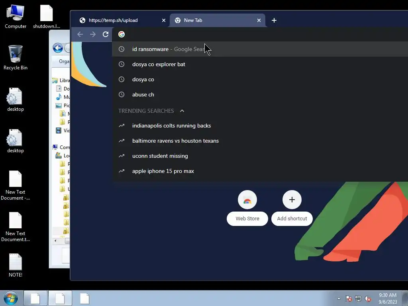Click the clock icon beside 'abuse ch'

(122, 94)
